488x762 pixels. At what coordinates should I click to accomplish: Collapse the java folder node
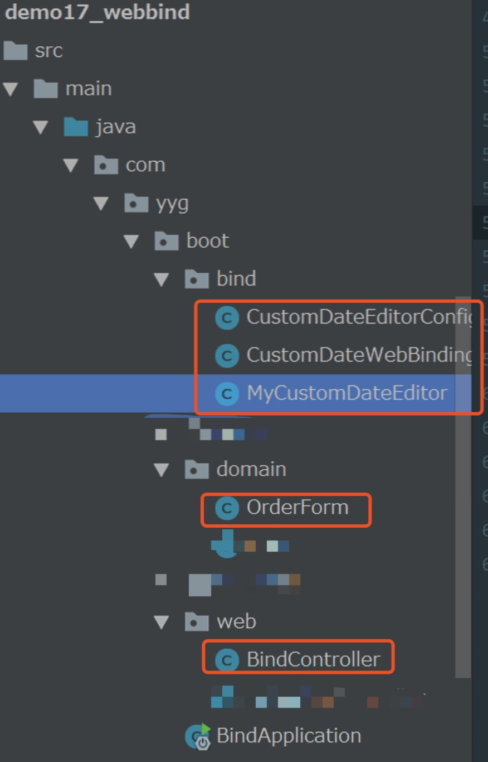click(x=40, y=126)
